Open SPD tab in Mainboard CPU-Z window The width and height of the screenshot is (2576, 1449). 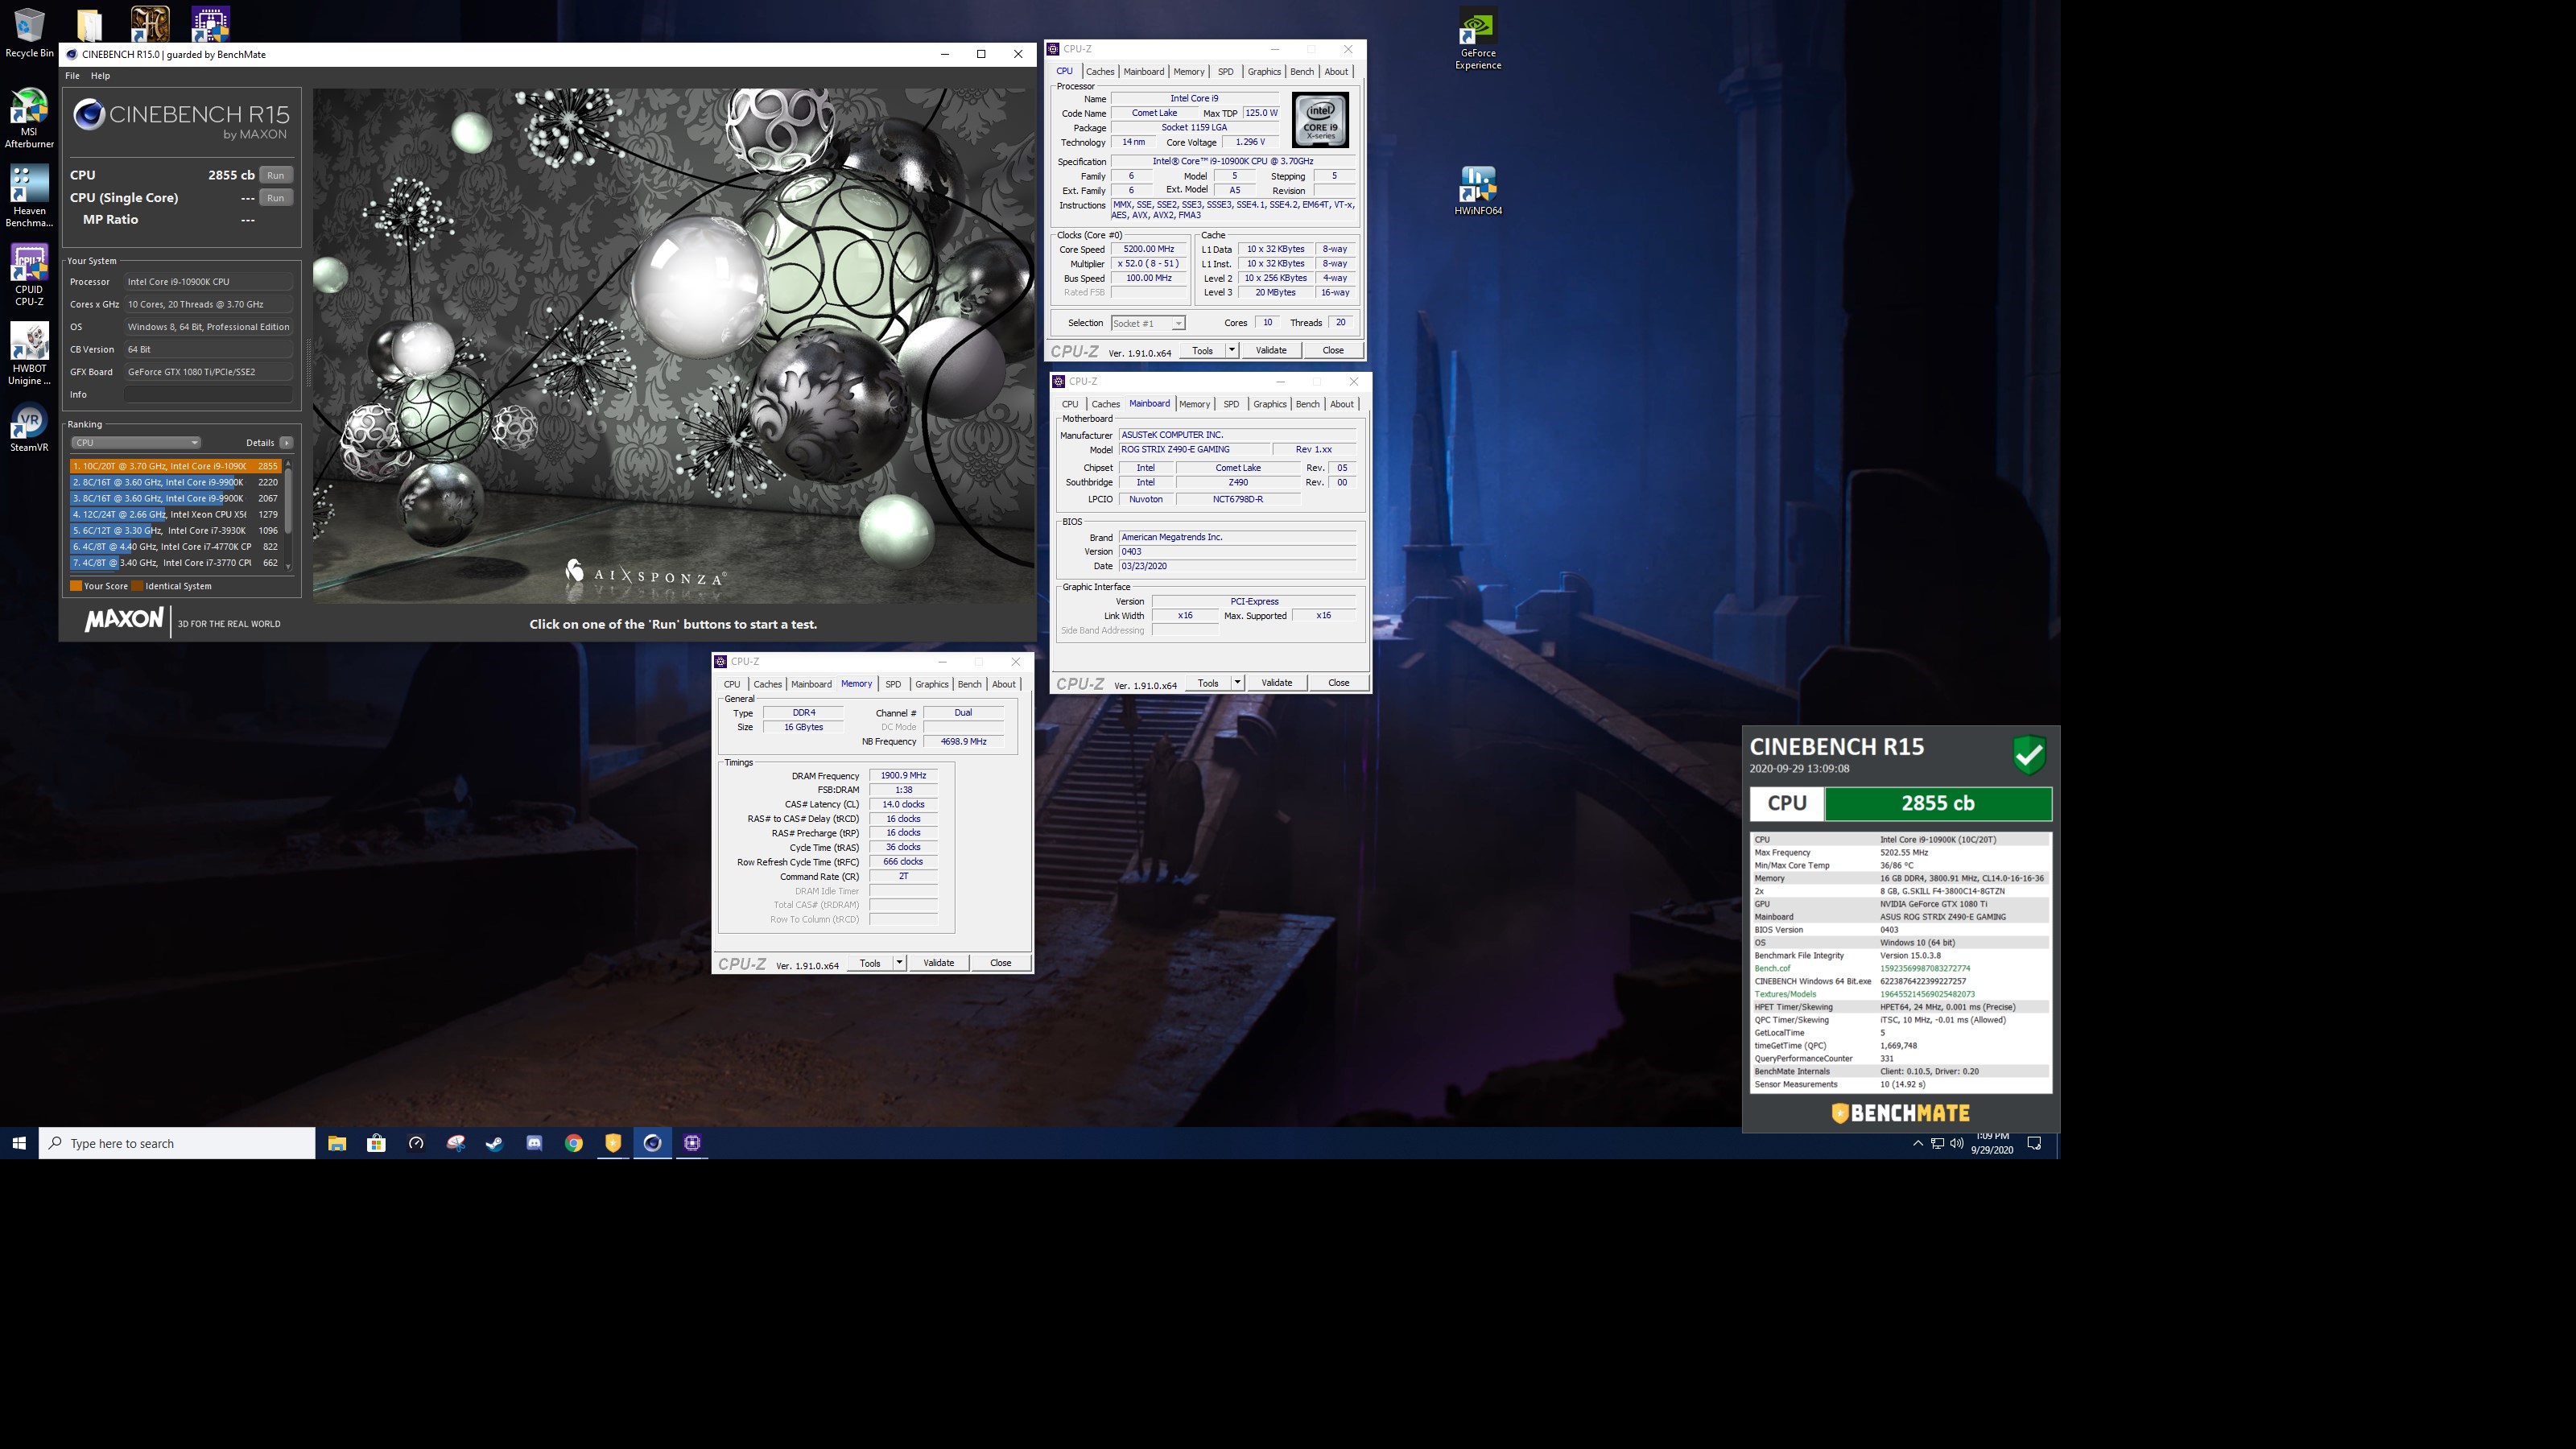pyautogui.click(x=1231, y=405)
